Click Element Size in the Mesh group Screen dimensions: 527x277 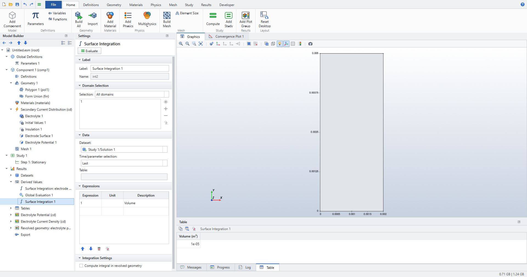click(x=187, y=13)
